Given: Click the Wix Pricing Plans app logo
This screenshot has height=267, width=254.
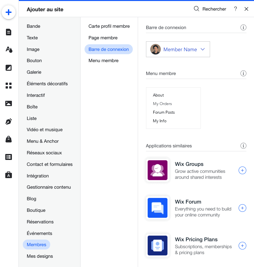Looking at the screenshot, I should tap(158, 246).
